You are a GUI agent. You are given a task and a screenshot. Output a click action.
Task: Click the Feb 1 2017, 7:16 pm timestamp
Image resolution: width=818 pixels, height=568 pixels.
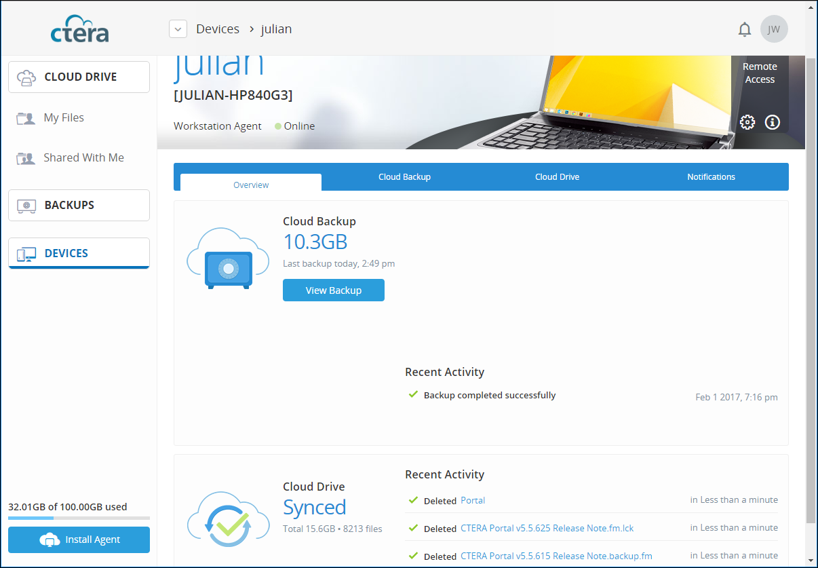(x=737, y=397)
